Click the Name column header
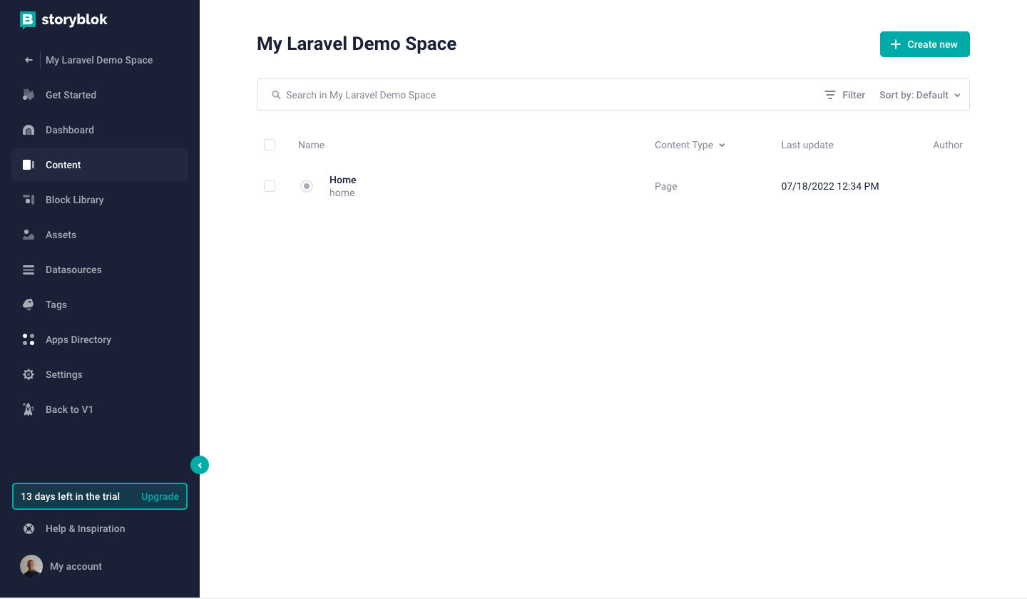 tap(311, 145)
